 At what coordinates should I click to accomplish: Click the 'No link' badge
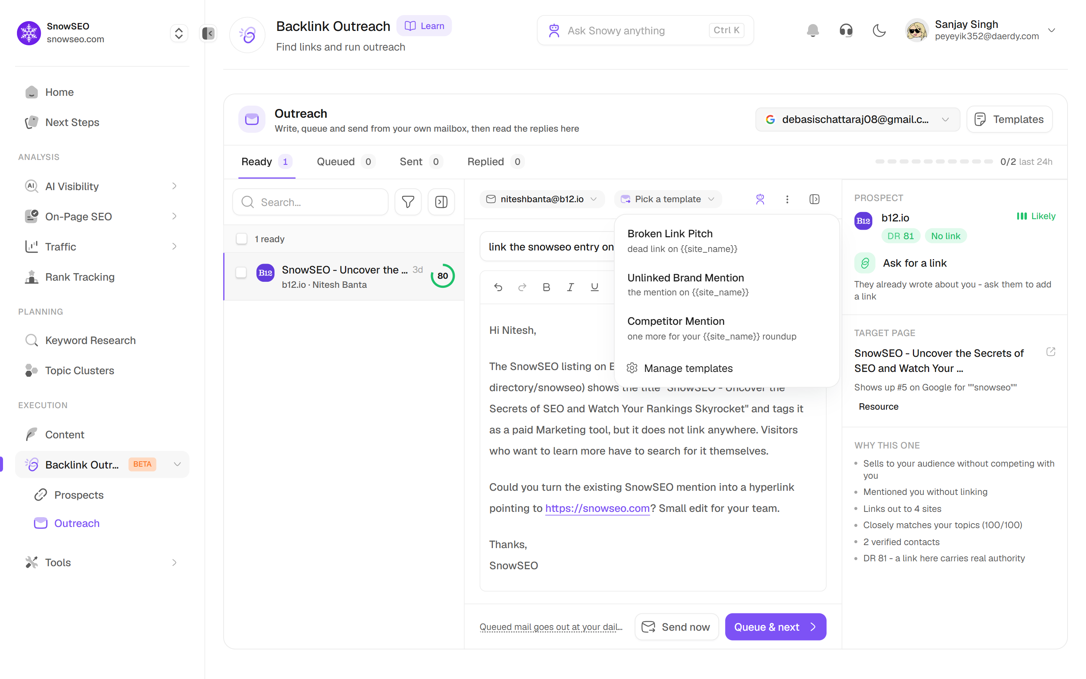click(946, 236)
